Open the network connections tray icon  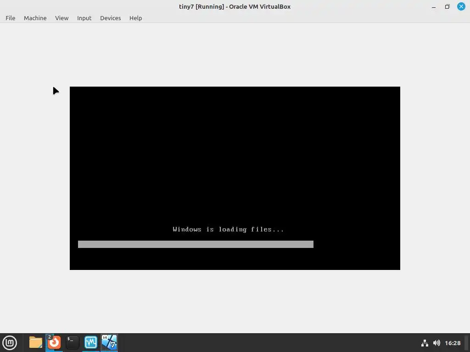[425, 343]
